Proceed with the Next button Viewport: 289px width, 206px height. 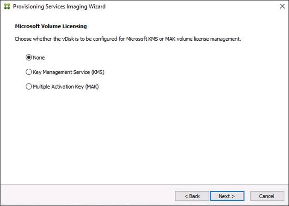pyautogui.click(x=227, y=196)
